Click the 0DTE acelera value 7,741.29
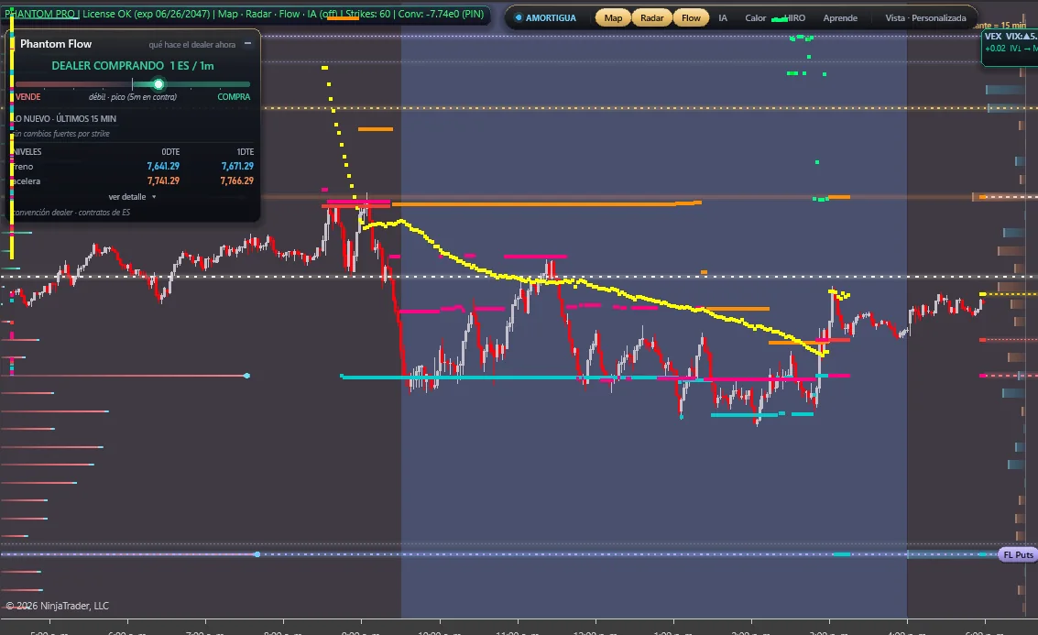The width and height of the screenshot is (1038, 635). 163,181
